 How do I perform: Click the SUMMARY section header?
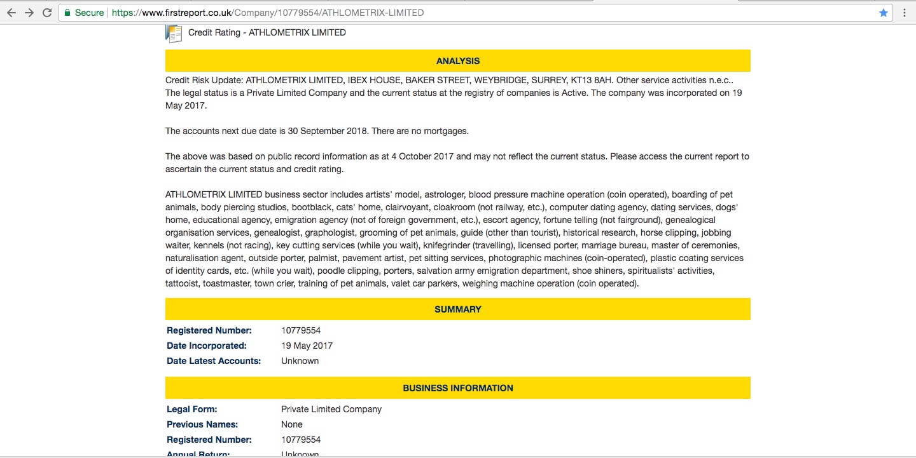458,309
